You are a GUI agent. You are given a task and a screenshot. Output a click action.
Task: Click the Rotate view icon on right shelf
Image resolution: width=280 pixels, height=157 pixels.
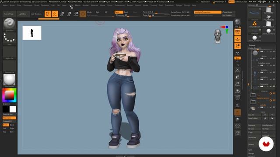pyautogui.click(x=237, y=91)
